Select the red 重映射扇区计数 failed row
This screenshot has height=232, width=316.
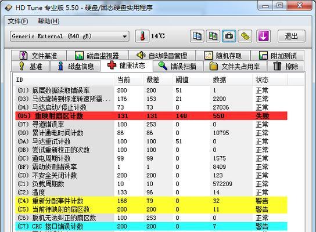coord(152,116)
